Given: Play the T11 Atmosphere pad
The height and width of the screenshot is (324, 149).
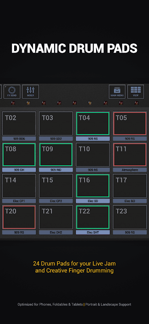Looking at the screenshot, I should coord(130,155).
